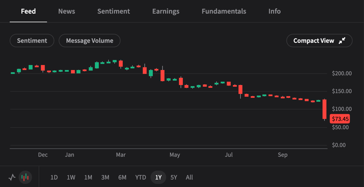Click the $150.00 axis label
364x187 pixels.
pyautogui.click(x=342, y=91)
